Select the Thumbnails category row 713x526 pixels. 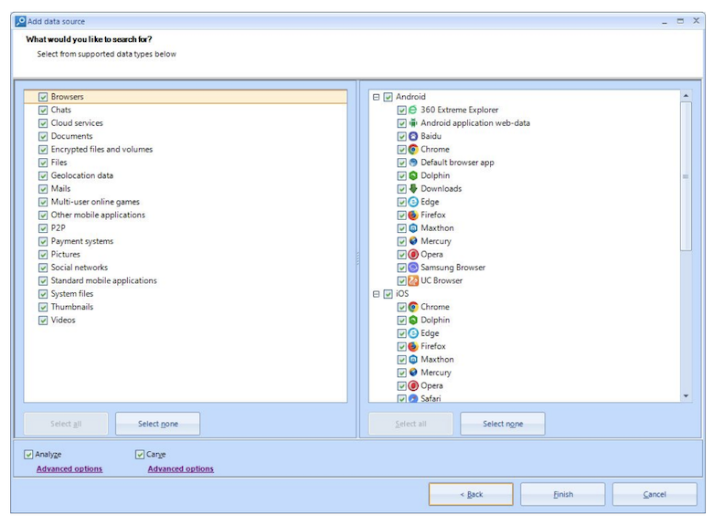(x=186, y=307)
